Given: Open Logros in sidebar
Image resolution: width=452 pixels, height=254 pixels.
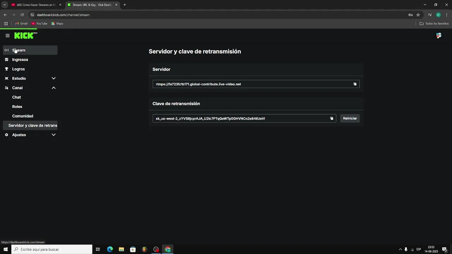Looking at the screenshot, I should click(30, 69).
